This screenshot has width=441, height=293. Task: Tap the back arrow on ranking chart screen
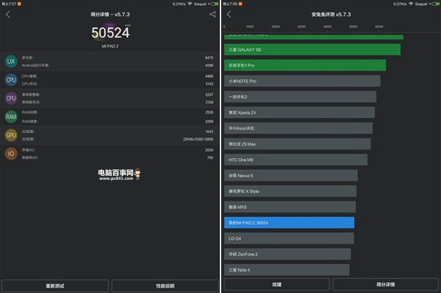click(x=229, y=14)
